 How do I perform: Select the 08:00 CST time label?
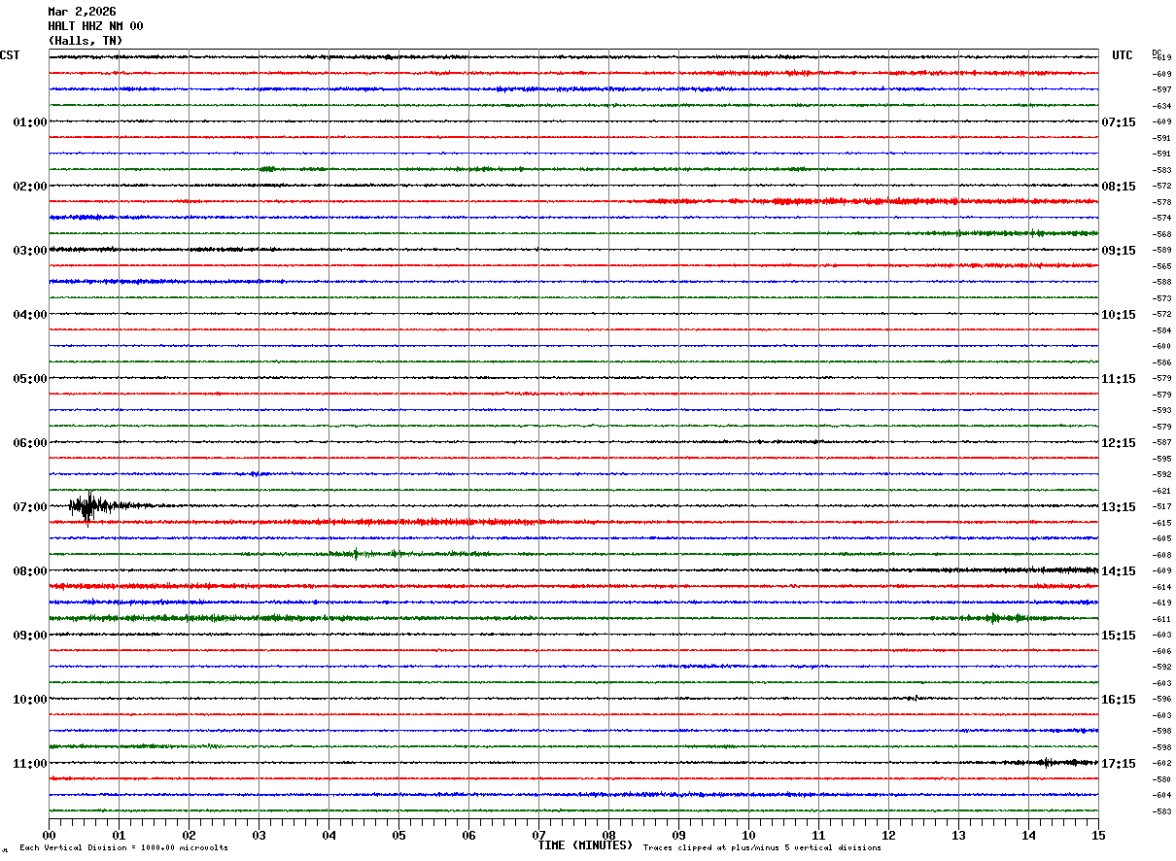tap(30, 571)
